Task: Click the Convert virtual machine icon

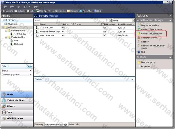Action: point(139,34)
